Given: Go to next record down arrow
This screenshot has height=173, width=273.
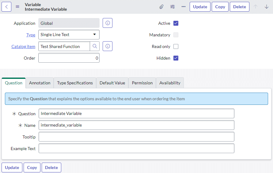Looking at the screenshot, I should click(x=267, y=7).
